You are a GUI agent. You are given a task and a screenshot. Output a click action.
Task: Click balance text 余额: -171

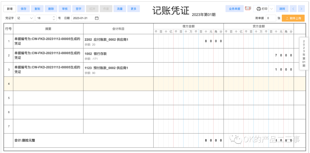click(x=91, y=59)
